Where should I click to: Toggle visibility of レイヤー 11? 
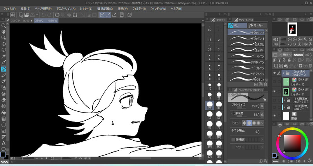pyautogui.click(x=275, y=91)
